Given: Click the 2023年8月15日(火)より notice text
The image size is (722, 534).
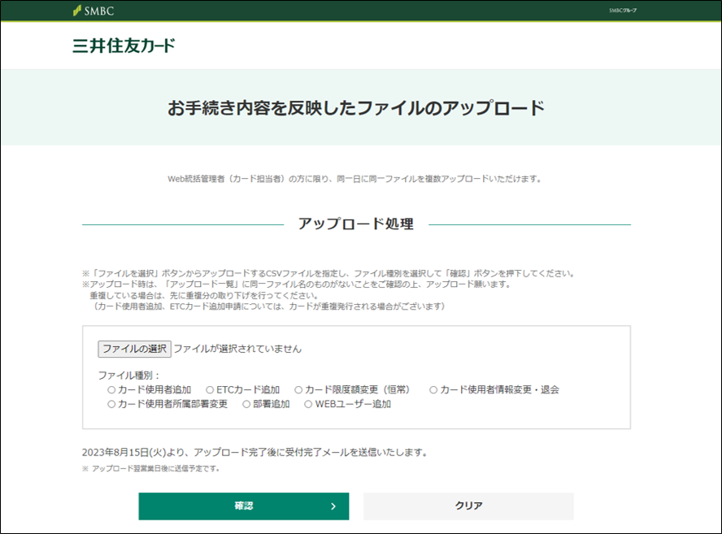Looking at the screenshot, I should 255,453.
